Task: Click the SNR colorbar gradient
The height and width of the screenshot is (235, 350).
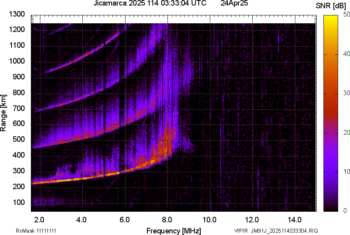Action: click(x=331, y=113)
